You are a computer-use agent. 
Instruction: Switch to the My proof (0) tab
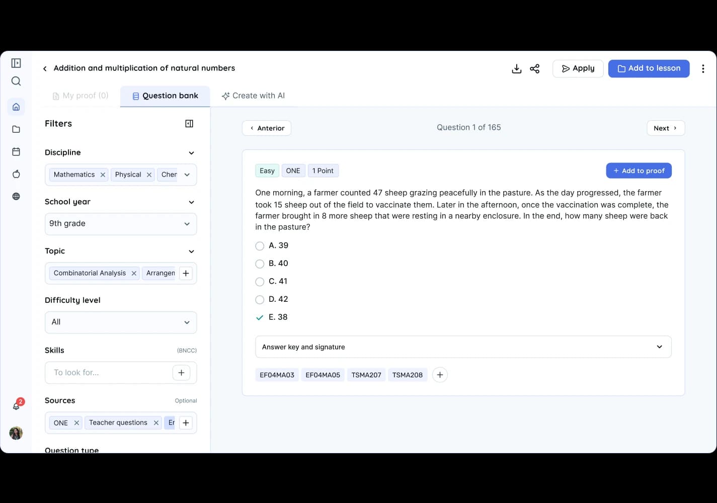[81, 96]
